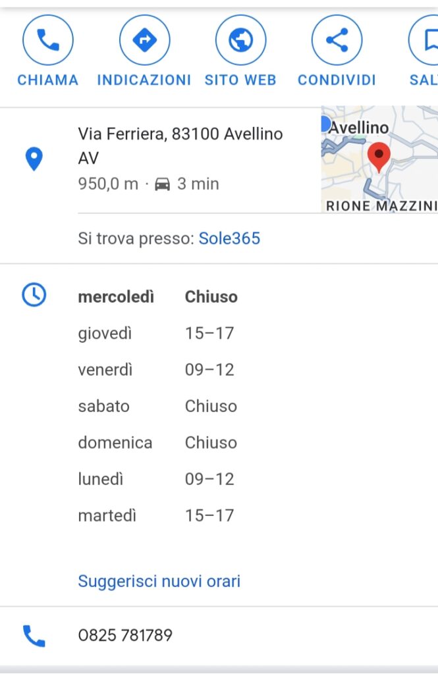
Task: Tap the phone number 0825 781789
Action: point(125,636)
